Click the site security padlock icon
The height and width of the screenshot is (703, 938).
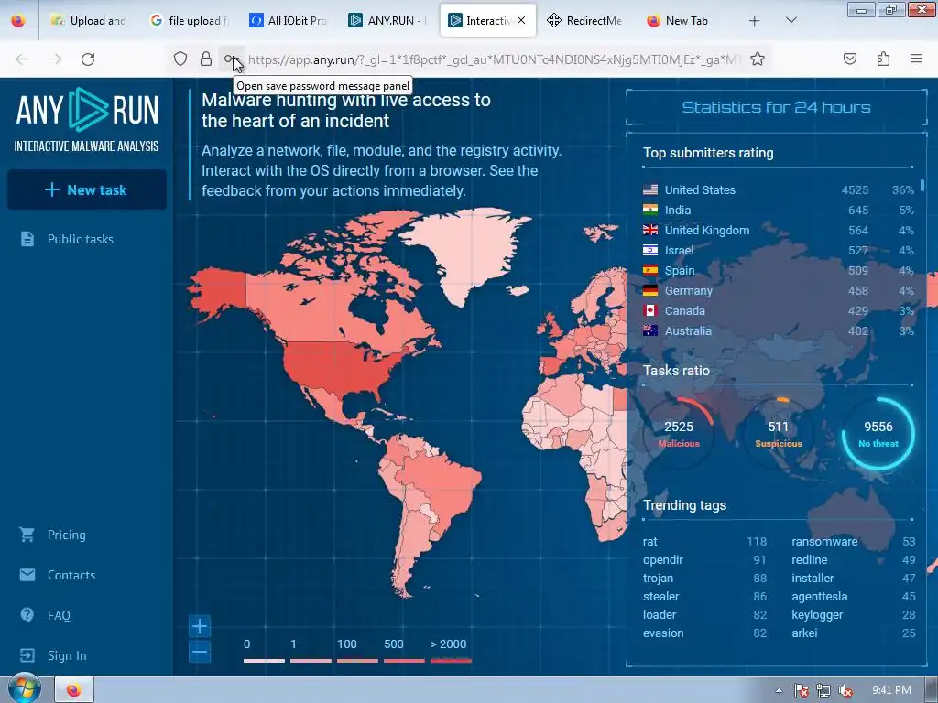coord(206,59)
